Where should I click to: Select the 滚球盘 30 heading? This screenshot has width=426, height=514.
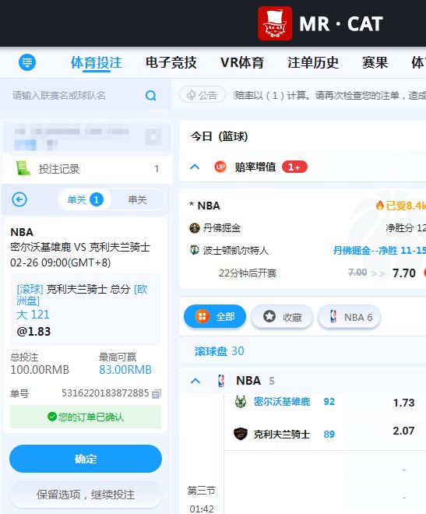pyautogui.click(x=219, y=351)
